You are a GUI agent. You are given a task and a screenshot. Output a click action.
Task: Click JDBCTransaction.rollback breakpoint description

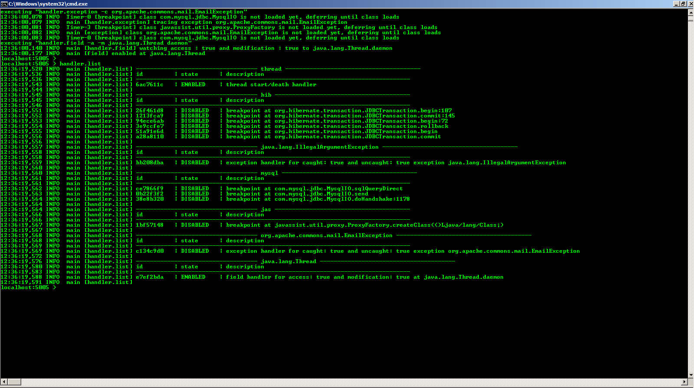[x=337, y=126]
